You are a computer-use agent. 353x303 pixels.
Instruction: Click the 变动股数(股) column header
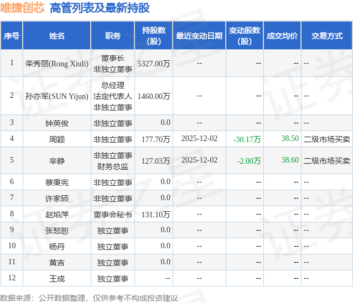pos(245,35)
